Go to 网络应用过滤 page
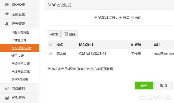 tap(21, 64)
